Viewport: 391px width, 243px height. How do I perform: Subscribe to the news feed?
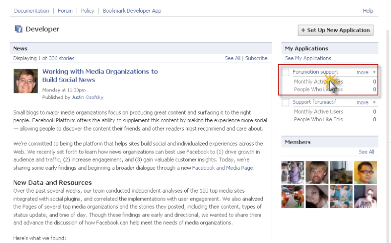pos(256,58)
